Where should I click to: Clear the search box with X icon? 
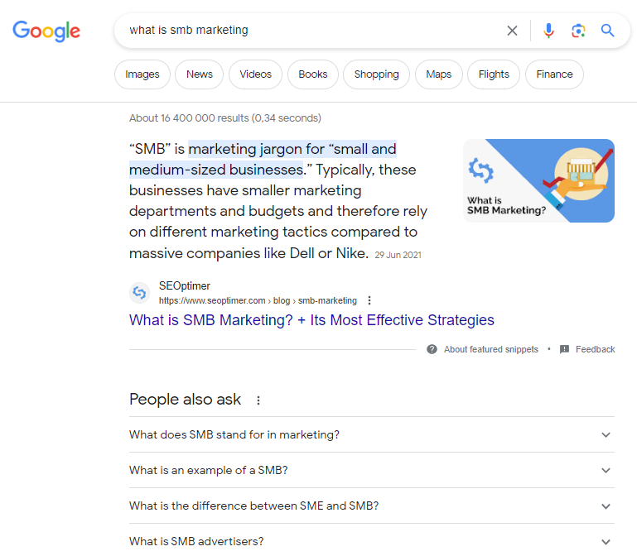(x=512, y=31)
